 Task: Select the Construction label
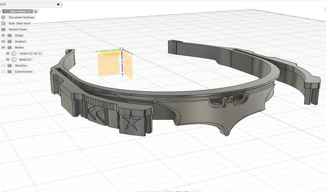pos(24,71)
